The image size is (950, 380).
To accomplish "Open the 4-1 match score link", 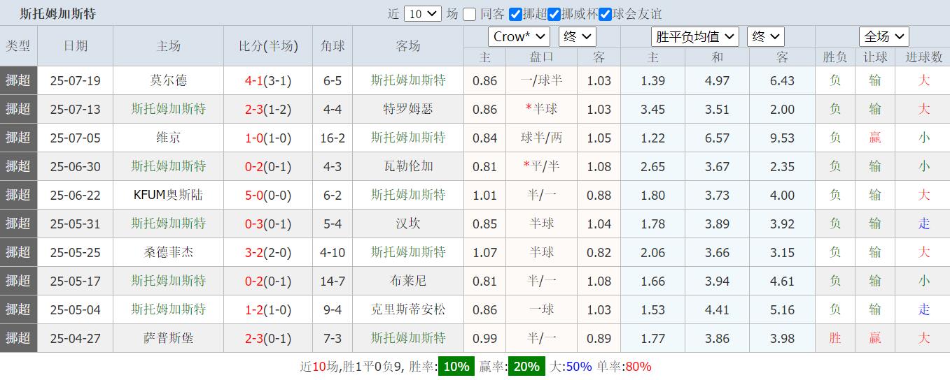I will pyautogui.click(x=253, y=80).
